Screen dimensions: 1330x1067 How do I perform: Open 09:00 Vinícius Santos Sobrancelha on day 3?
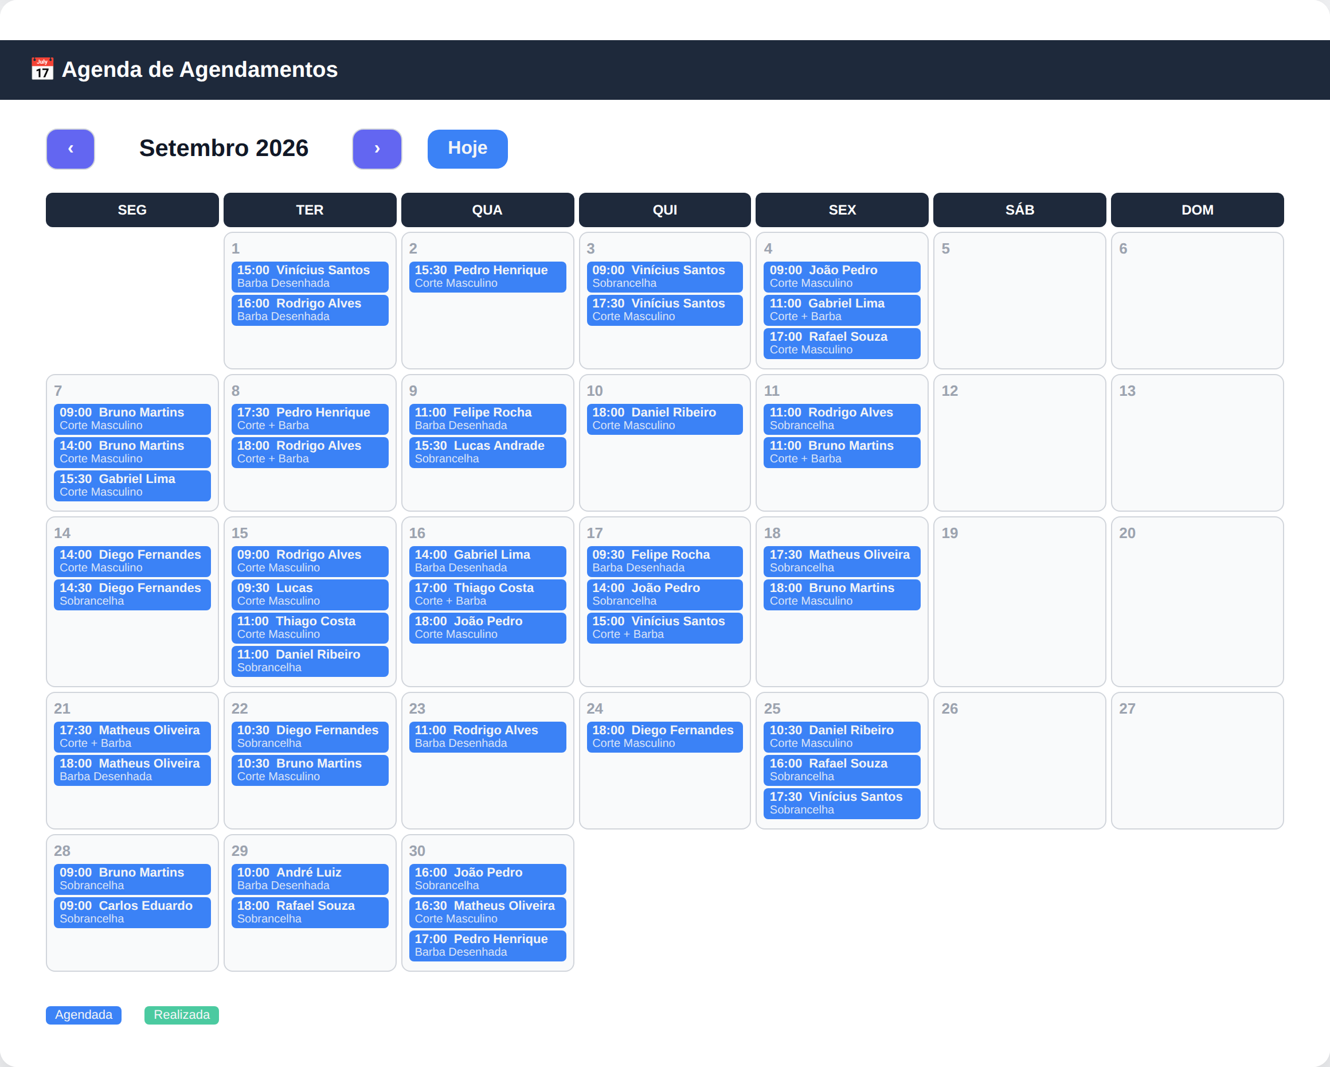tap(664, 277)
